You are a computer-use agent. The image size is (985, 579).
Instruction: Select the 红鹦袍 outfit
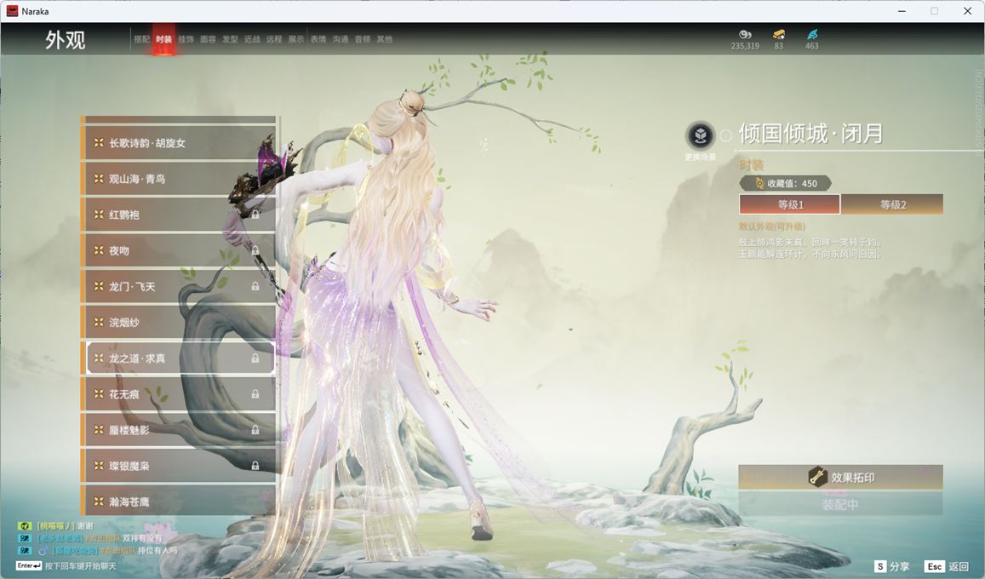[179, 214]
